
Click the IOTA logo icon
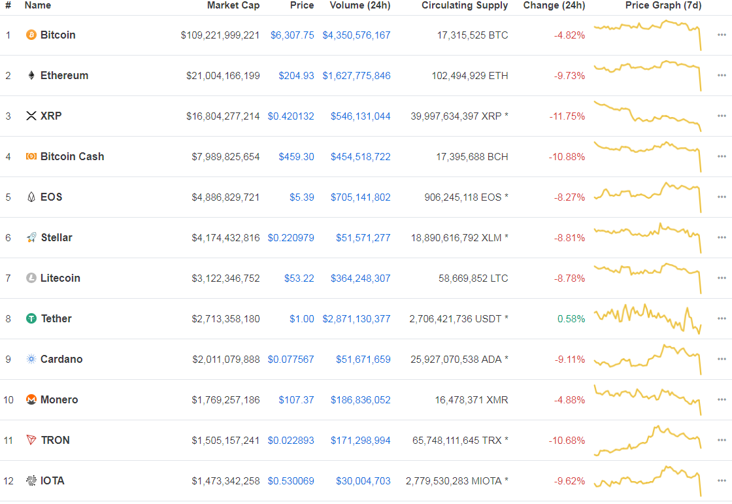coord(31,480)
